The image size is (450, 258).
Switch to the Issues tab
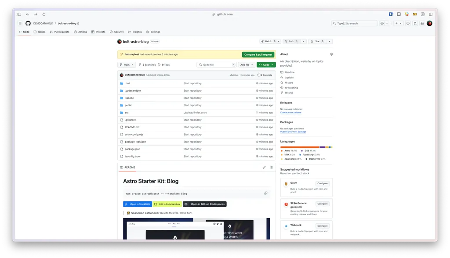tap(39, 32)
